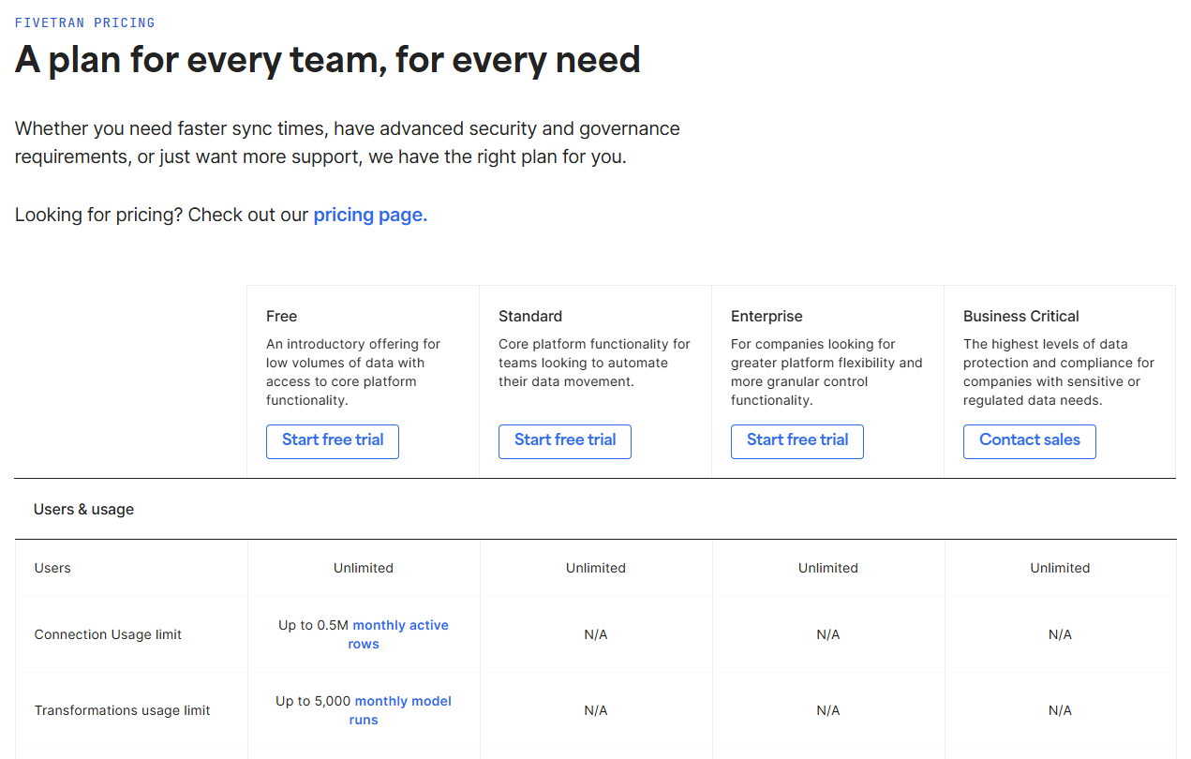Click the faster sync times intro paragraph
The width and height of the screenshot is (1191, 759).
click(x=348, y=142)
